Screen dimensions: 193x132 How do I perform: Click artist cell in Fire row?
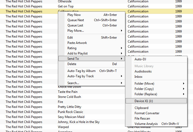24,102
